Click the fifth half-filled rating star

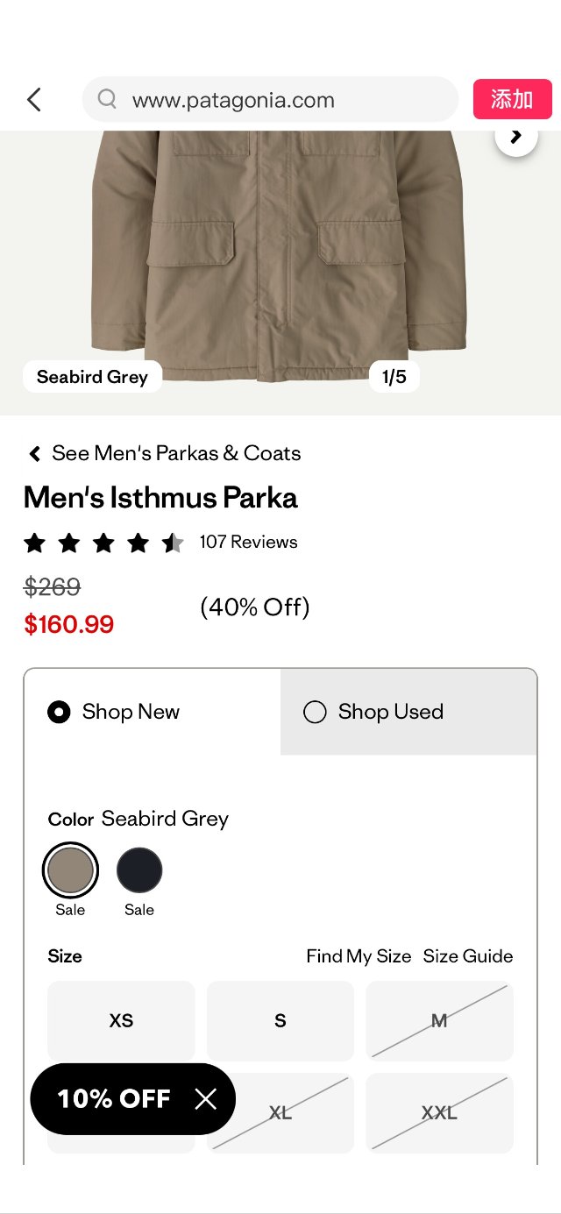(173, 543)
